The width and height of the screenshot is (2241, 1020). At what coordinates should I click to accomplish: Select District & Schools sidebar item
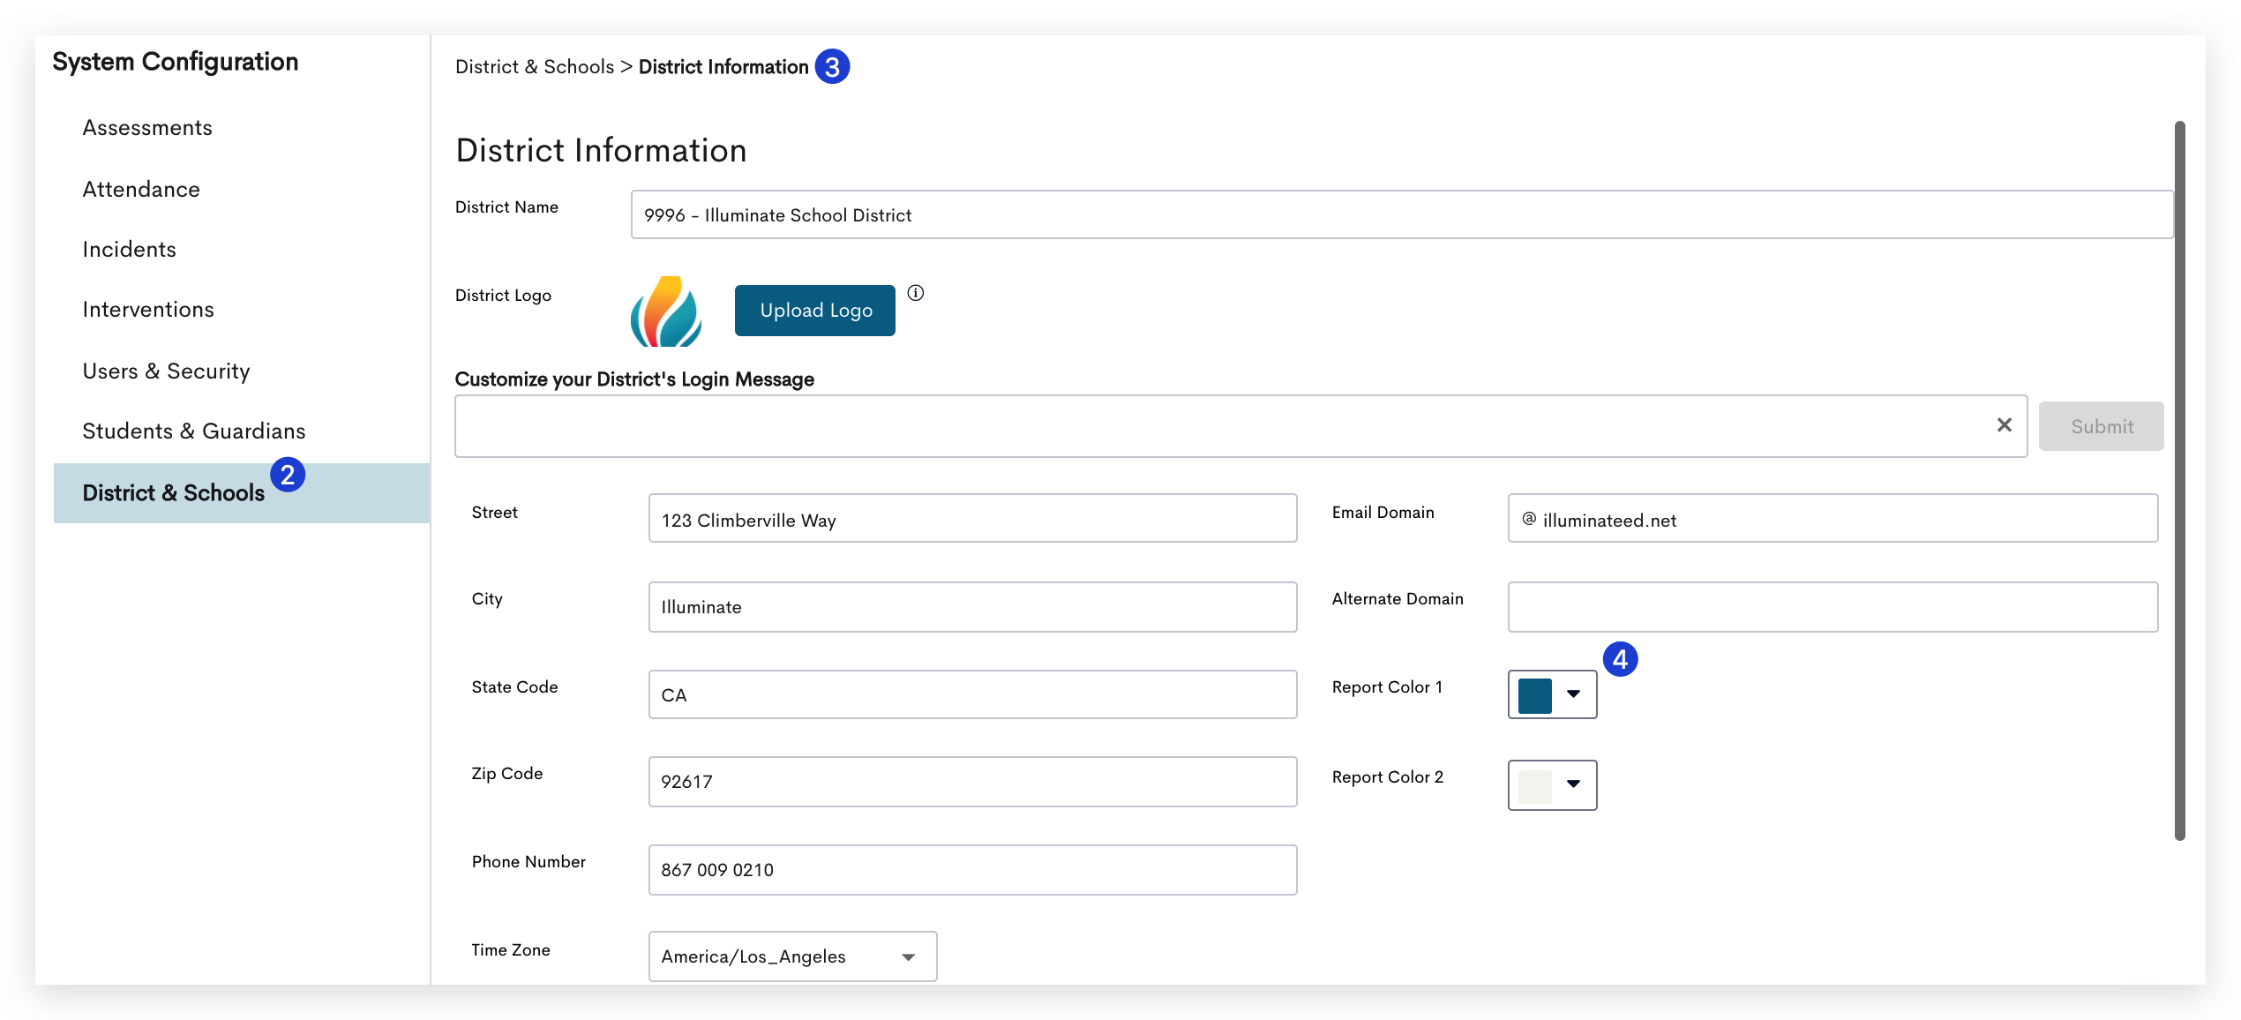point(242,493)
